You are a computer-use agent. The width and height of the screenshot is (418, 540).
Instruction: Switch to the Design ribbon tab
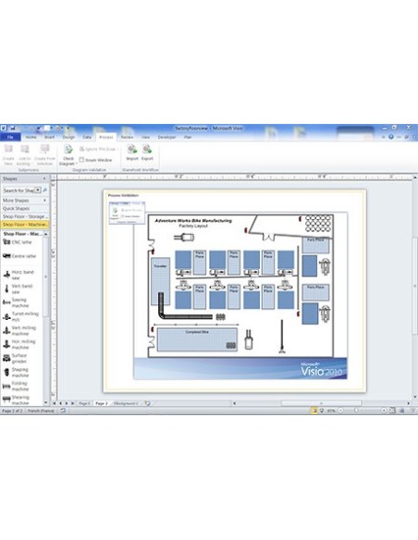click(x=68, y=137)
